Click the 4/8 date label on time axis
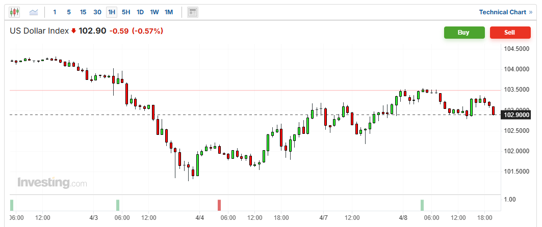 point(403,218)
